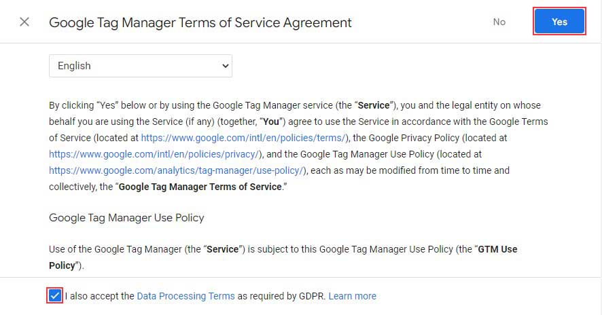
Task: Click "as required by GDPR" text
Action: [x=281, y=296]
